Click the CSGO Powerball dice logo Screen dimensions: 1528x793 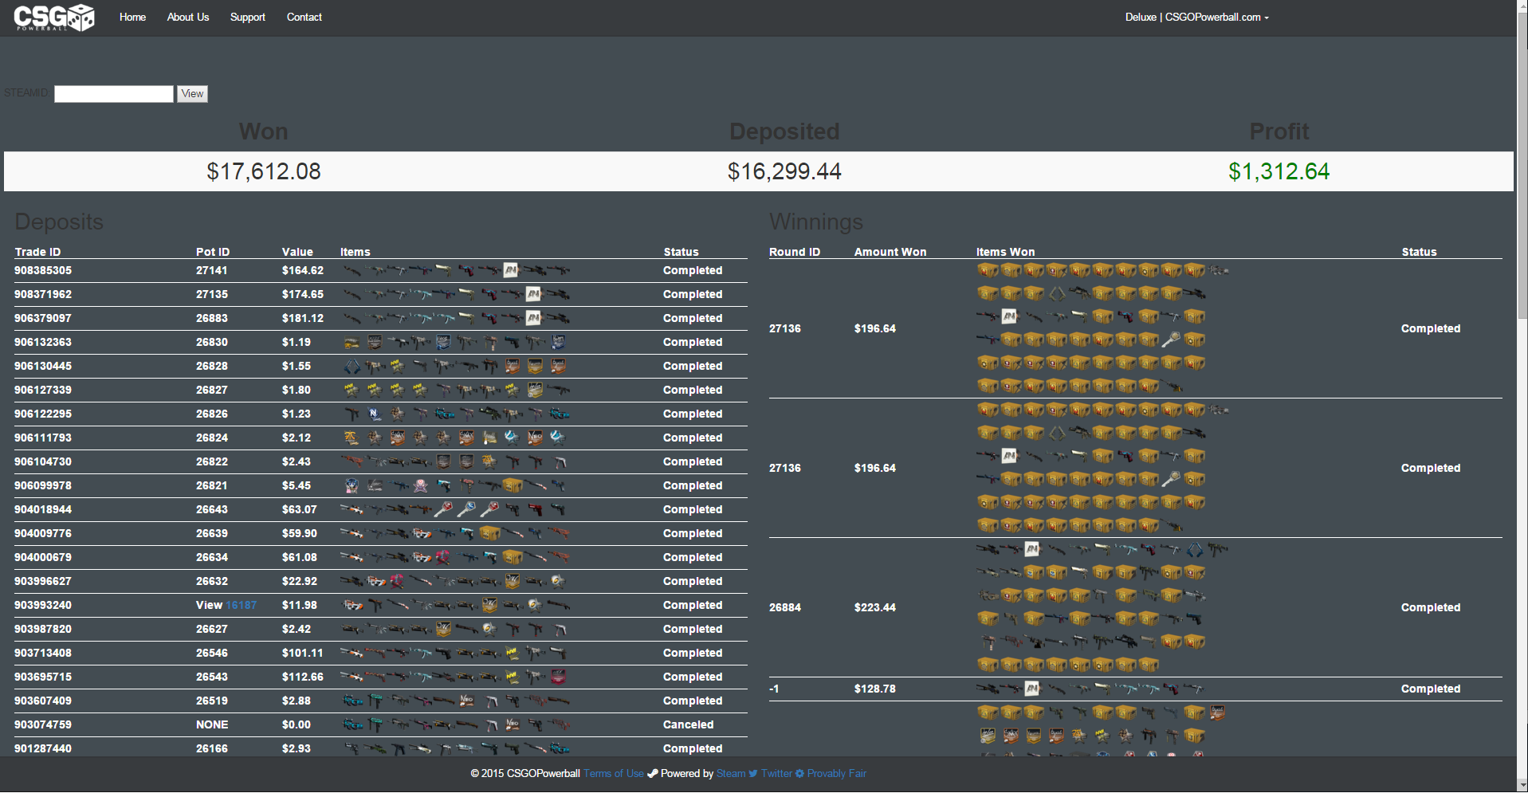[54, 17]
